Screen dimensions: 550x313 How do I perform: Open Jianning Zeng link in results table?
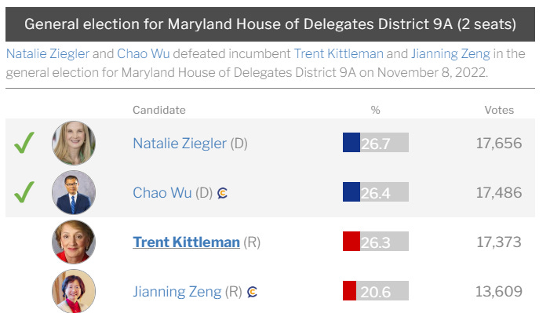[x=177, y=292]
